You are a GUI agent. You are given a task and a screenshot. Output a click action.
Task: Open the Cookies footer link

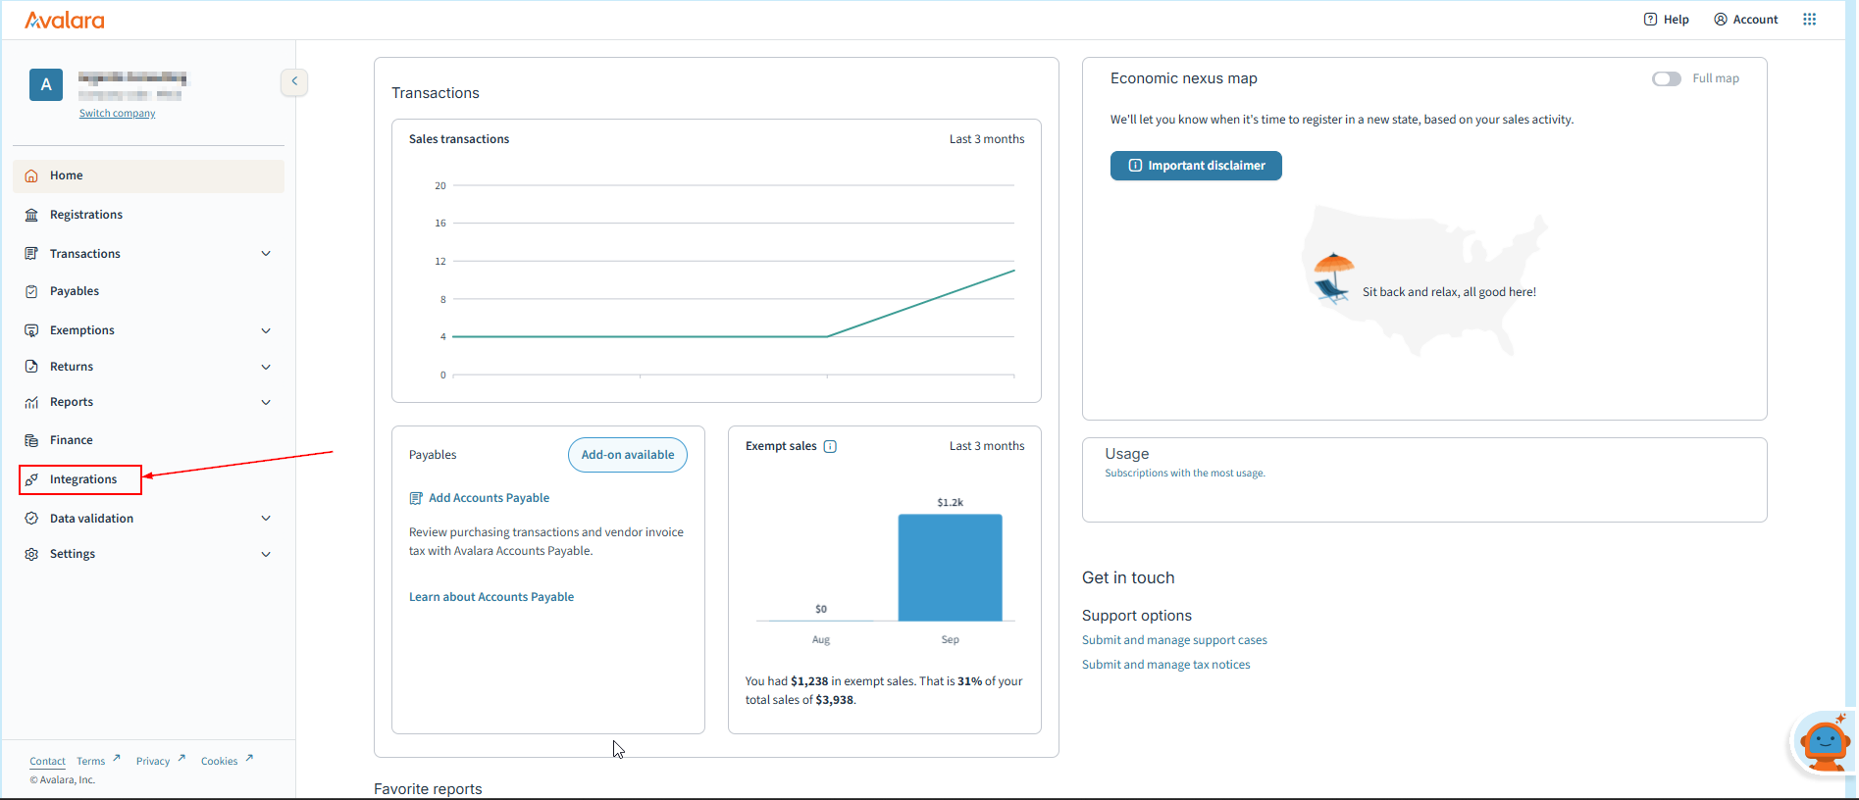(227, 761)
